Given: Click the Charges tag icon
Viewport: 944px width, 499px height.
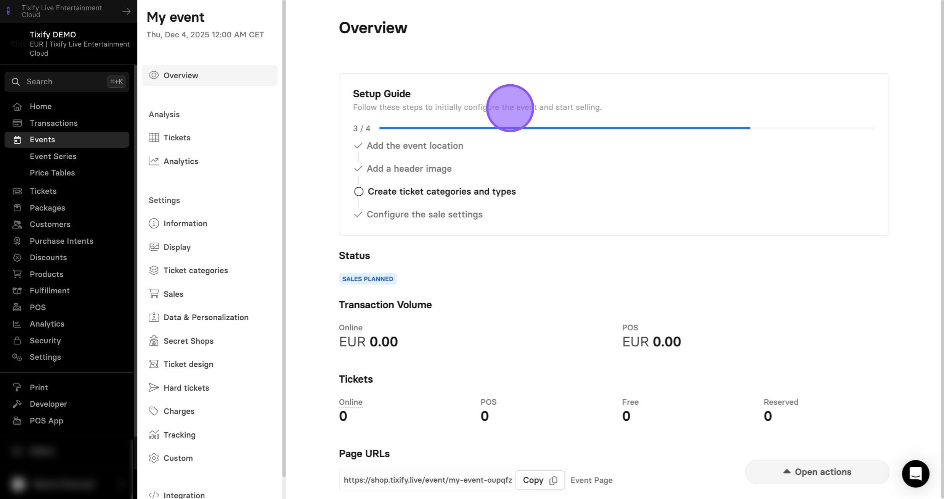Looking at the screenshot, I should 154,411.
